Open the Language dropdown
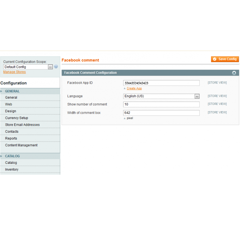Screen dimensions: 240x225 [161, 96]
